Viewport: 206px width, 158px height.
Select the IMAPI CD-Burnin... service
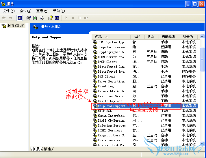pyautogui.click(x=113, y=121)
